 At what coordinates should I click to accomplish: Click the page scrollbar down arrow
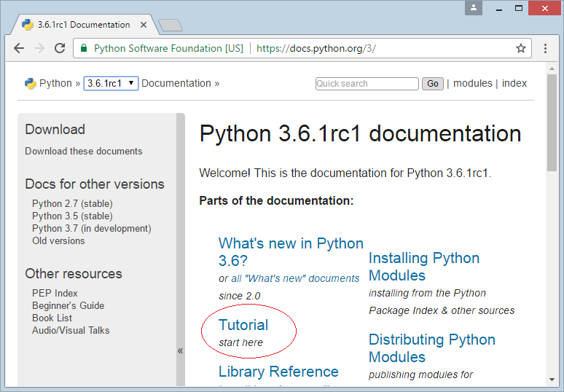(x=552, y=380)
